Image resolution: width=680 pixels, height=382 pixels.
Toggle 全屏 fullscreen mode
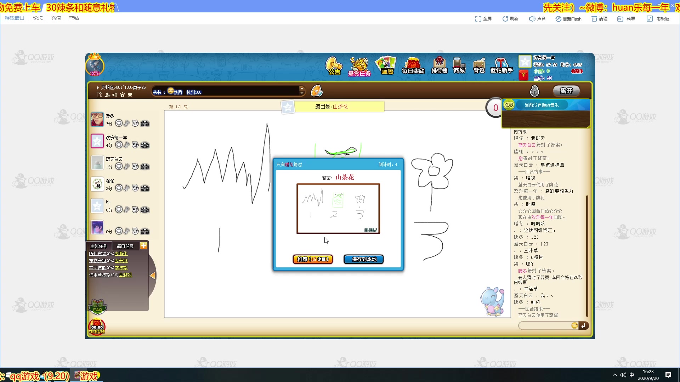(483, 19)
